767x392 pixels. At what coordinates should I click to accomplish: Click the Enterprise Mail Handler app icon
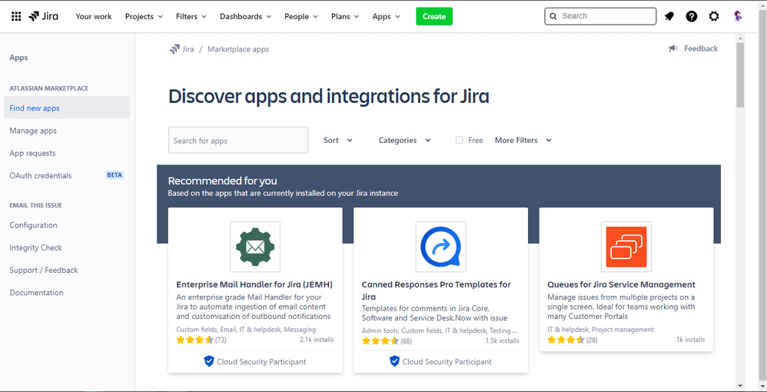255,247
